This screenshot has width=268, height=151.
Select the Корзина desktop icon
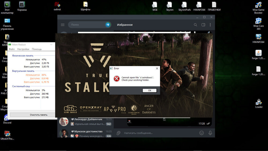click(x=22, y=6)
